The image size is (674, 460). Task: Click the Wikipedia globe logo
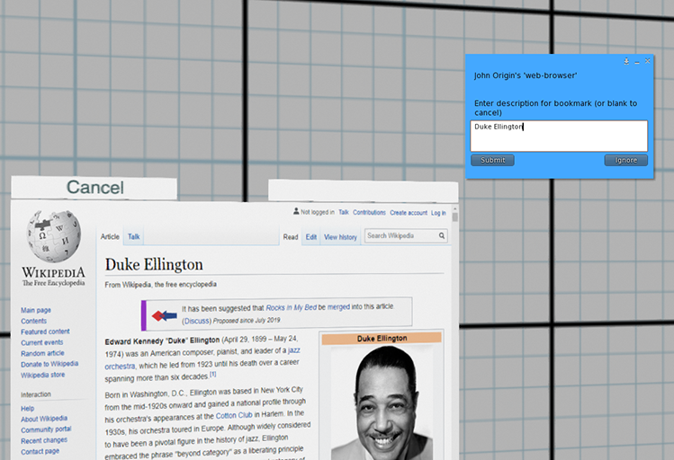point(53,236)
